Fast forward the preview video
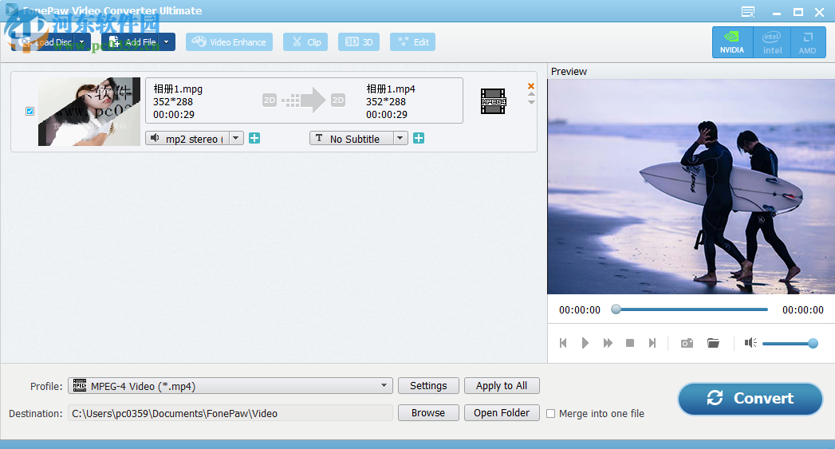Screen dimensions: 835x449 [608, 343]
